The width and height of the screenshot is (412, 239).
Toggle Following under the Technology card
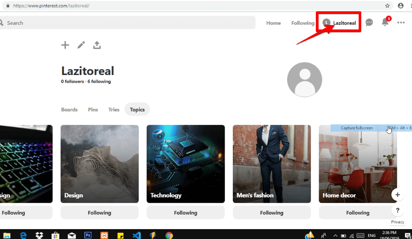point(186,213)
